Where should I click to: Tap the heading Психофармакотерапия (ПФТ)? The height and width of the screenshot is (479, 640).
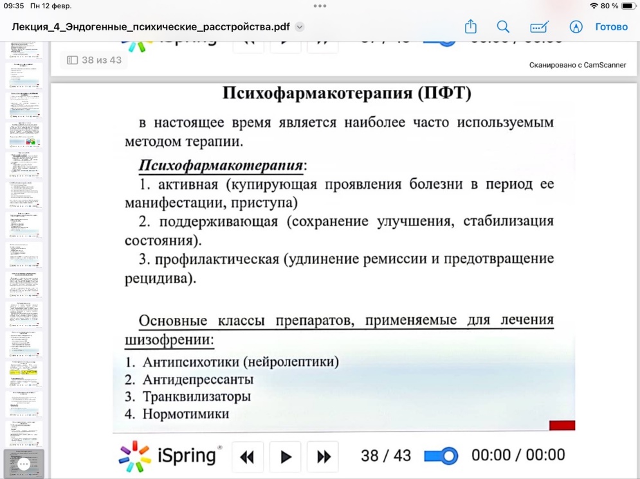(x=347, y=93)
